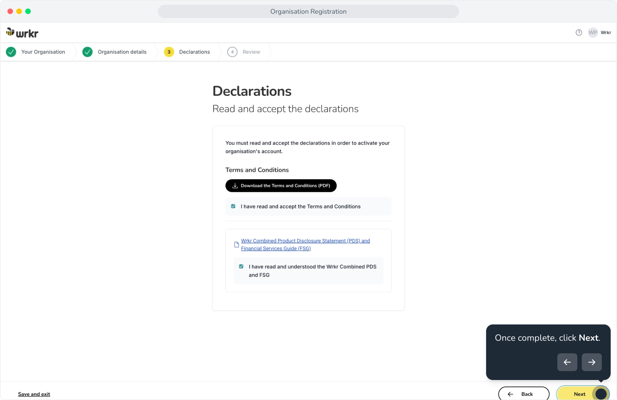Click the Back button
The width and height of the screenshot is (617, 400).
click(524, 394)
